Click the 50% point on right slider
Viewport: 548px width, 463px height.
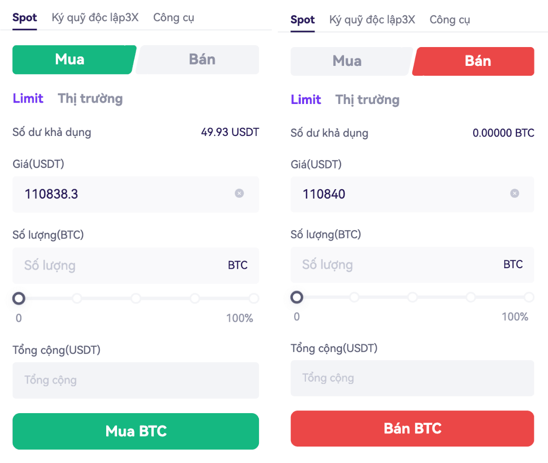[412, 297]
